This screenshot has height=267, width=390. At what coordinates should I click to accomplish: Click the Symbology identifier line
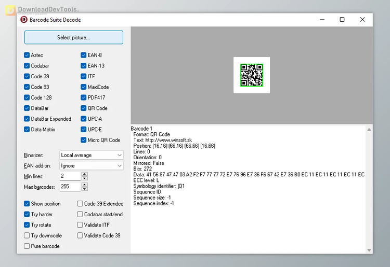pyautogui.click(x=159, y=186)
